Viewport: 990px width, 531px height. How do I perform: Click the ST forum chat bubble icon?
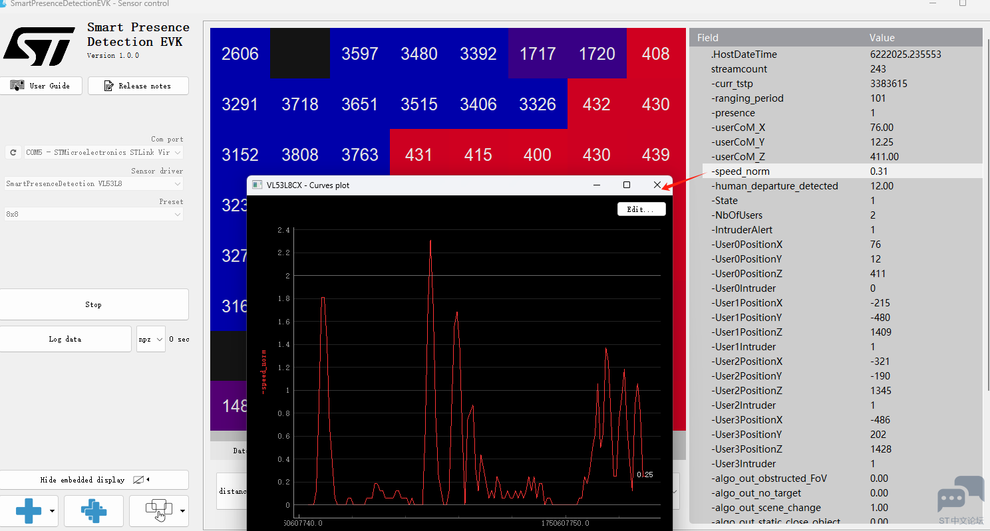961,495
